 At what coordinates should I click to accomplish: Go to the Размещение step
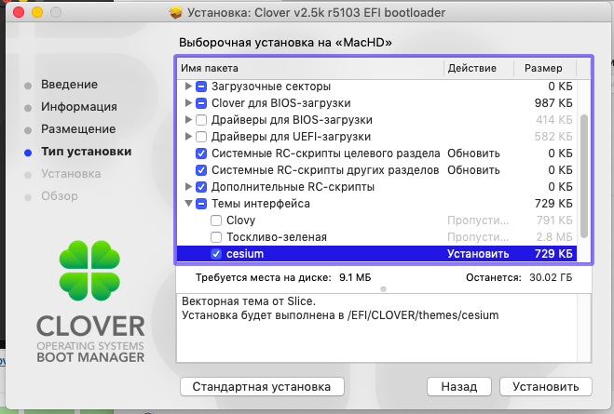tap(78, 129)
